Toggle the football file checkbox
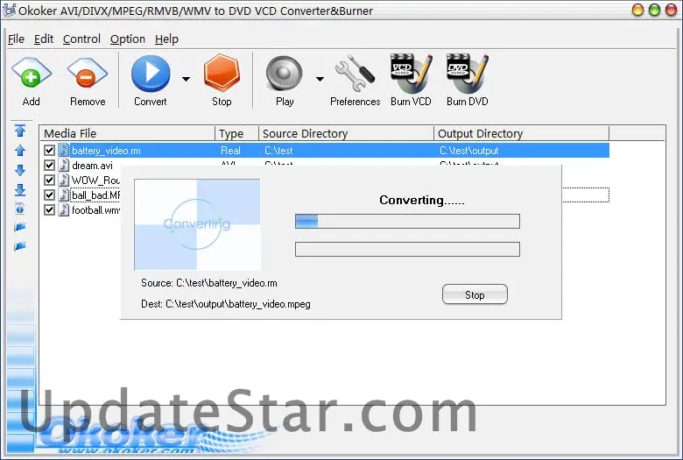Screen dimensions: 683x460 click(x=49, y=209)
